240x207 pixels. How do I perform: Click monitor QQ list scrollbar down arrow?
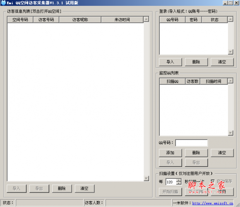230,133
